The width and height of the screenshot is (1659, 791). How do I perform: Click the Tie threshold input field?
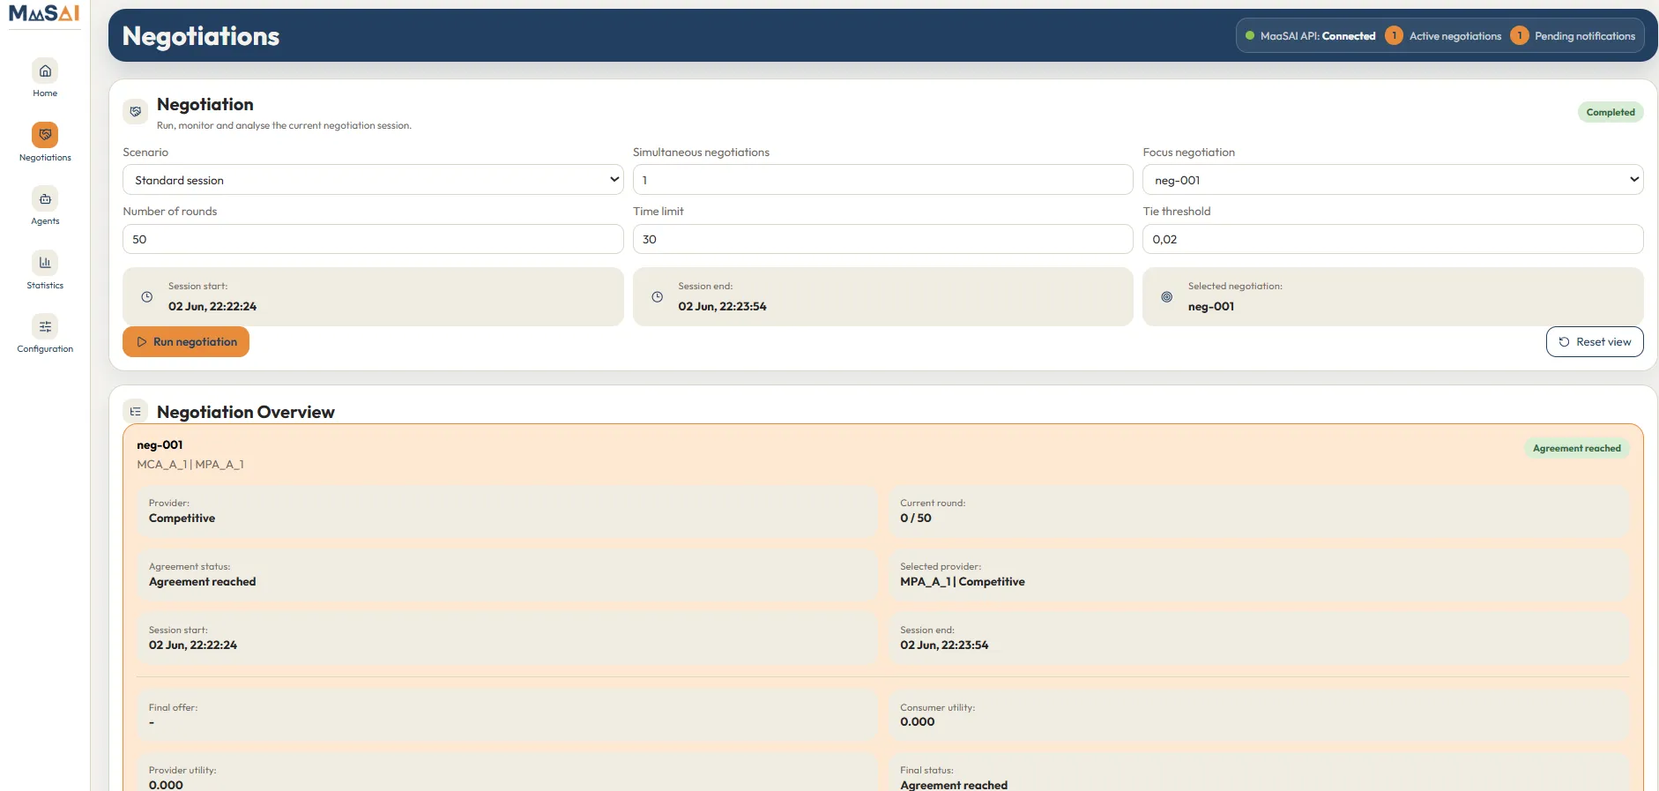1393,239
